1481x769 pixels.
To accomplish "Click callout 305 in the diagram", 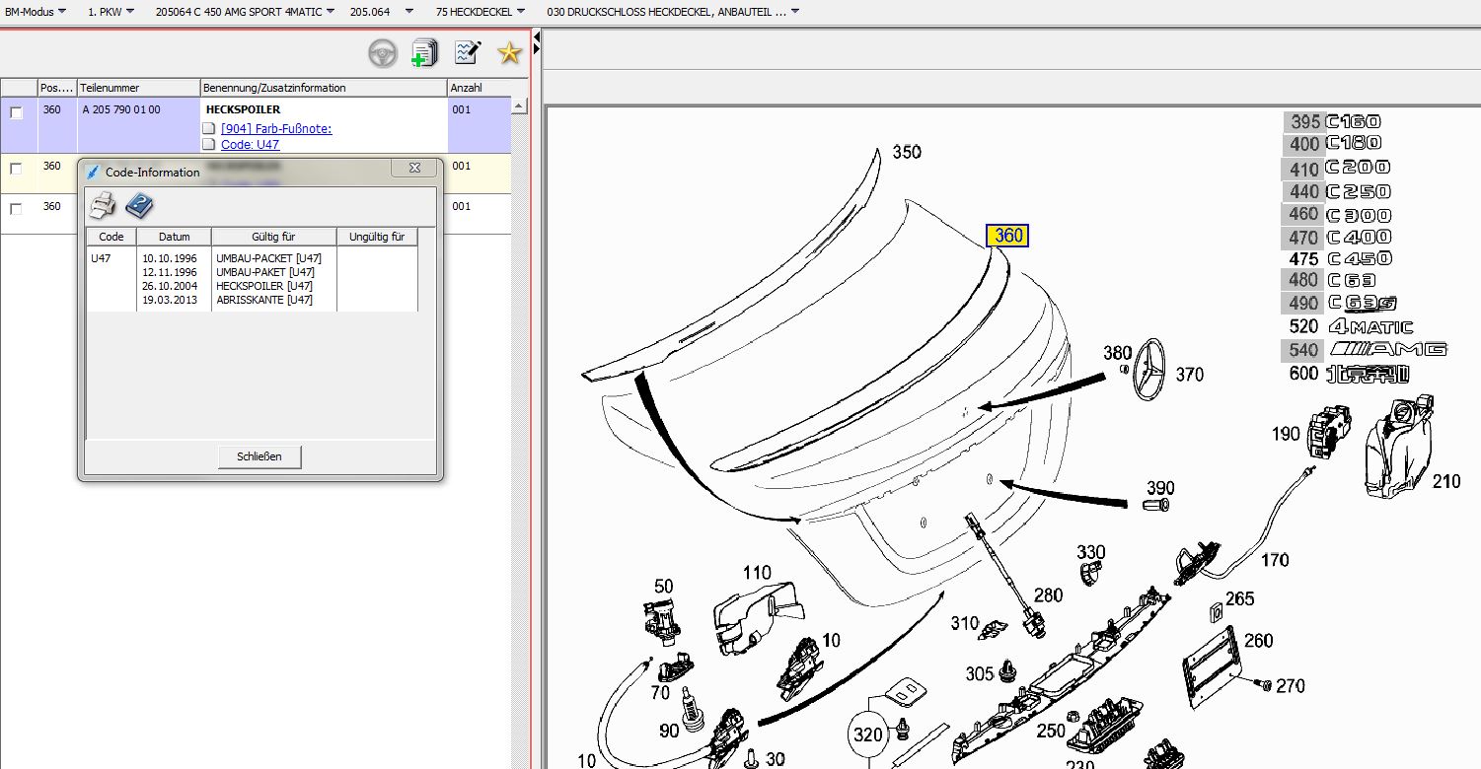I will click(979, 673).
